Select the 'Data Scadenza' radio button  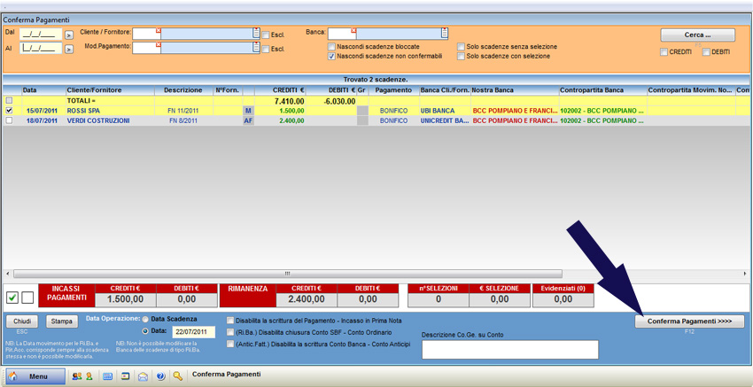coord(145,319)
